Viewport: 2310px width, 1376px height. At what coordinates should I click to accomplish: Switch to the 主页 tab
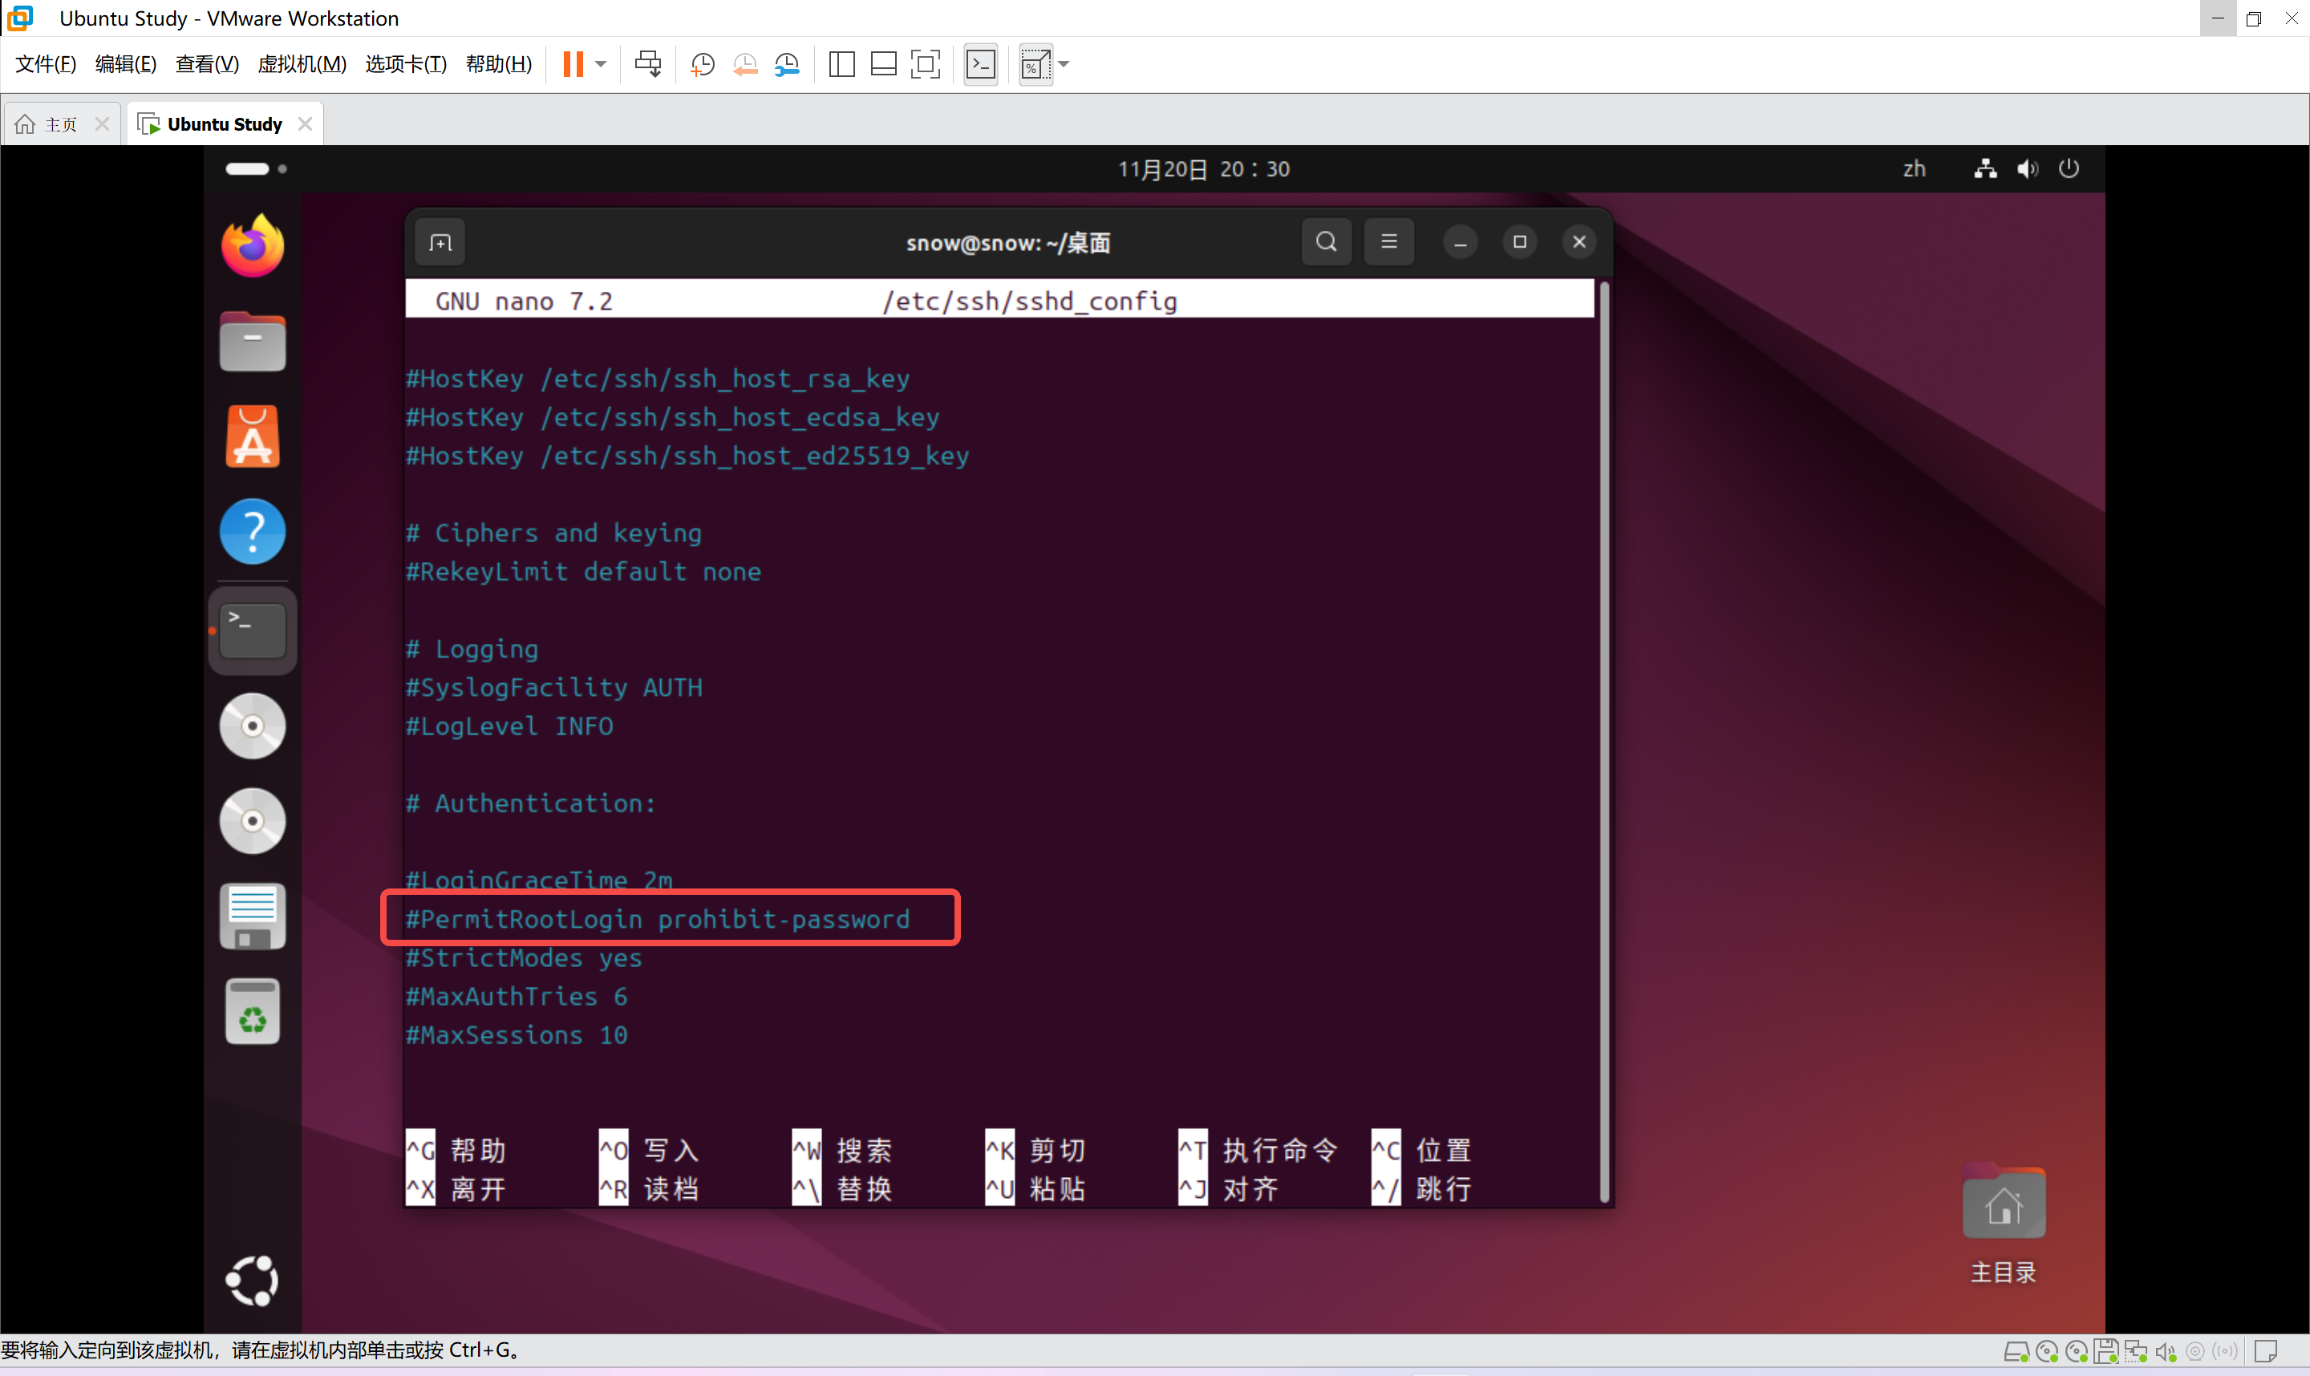pyautogui.click(x=60, y=124)
